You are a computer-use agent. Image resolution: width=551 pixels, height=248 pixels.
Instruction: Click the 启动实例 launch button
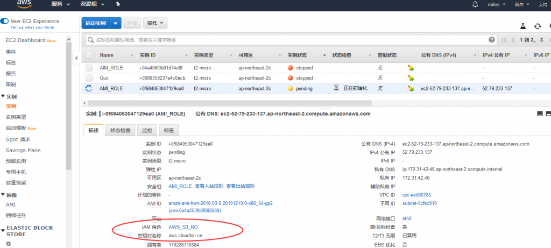96,23
